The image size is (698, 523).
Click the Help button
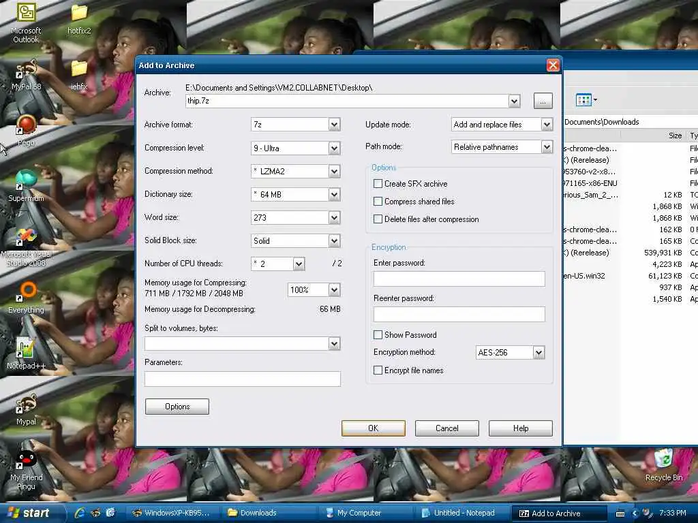521,428
